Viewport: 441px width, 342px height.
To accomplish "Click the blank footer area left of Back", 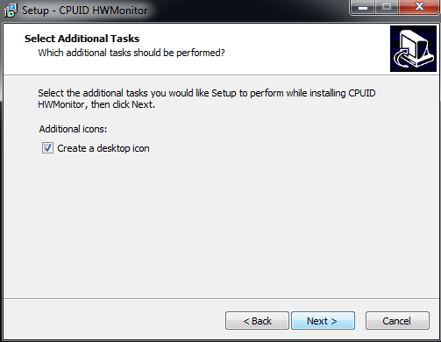I will coord(114,321).
